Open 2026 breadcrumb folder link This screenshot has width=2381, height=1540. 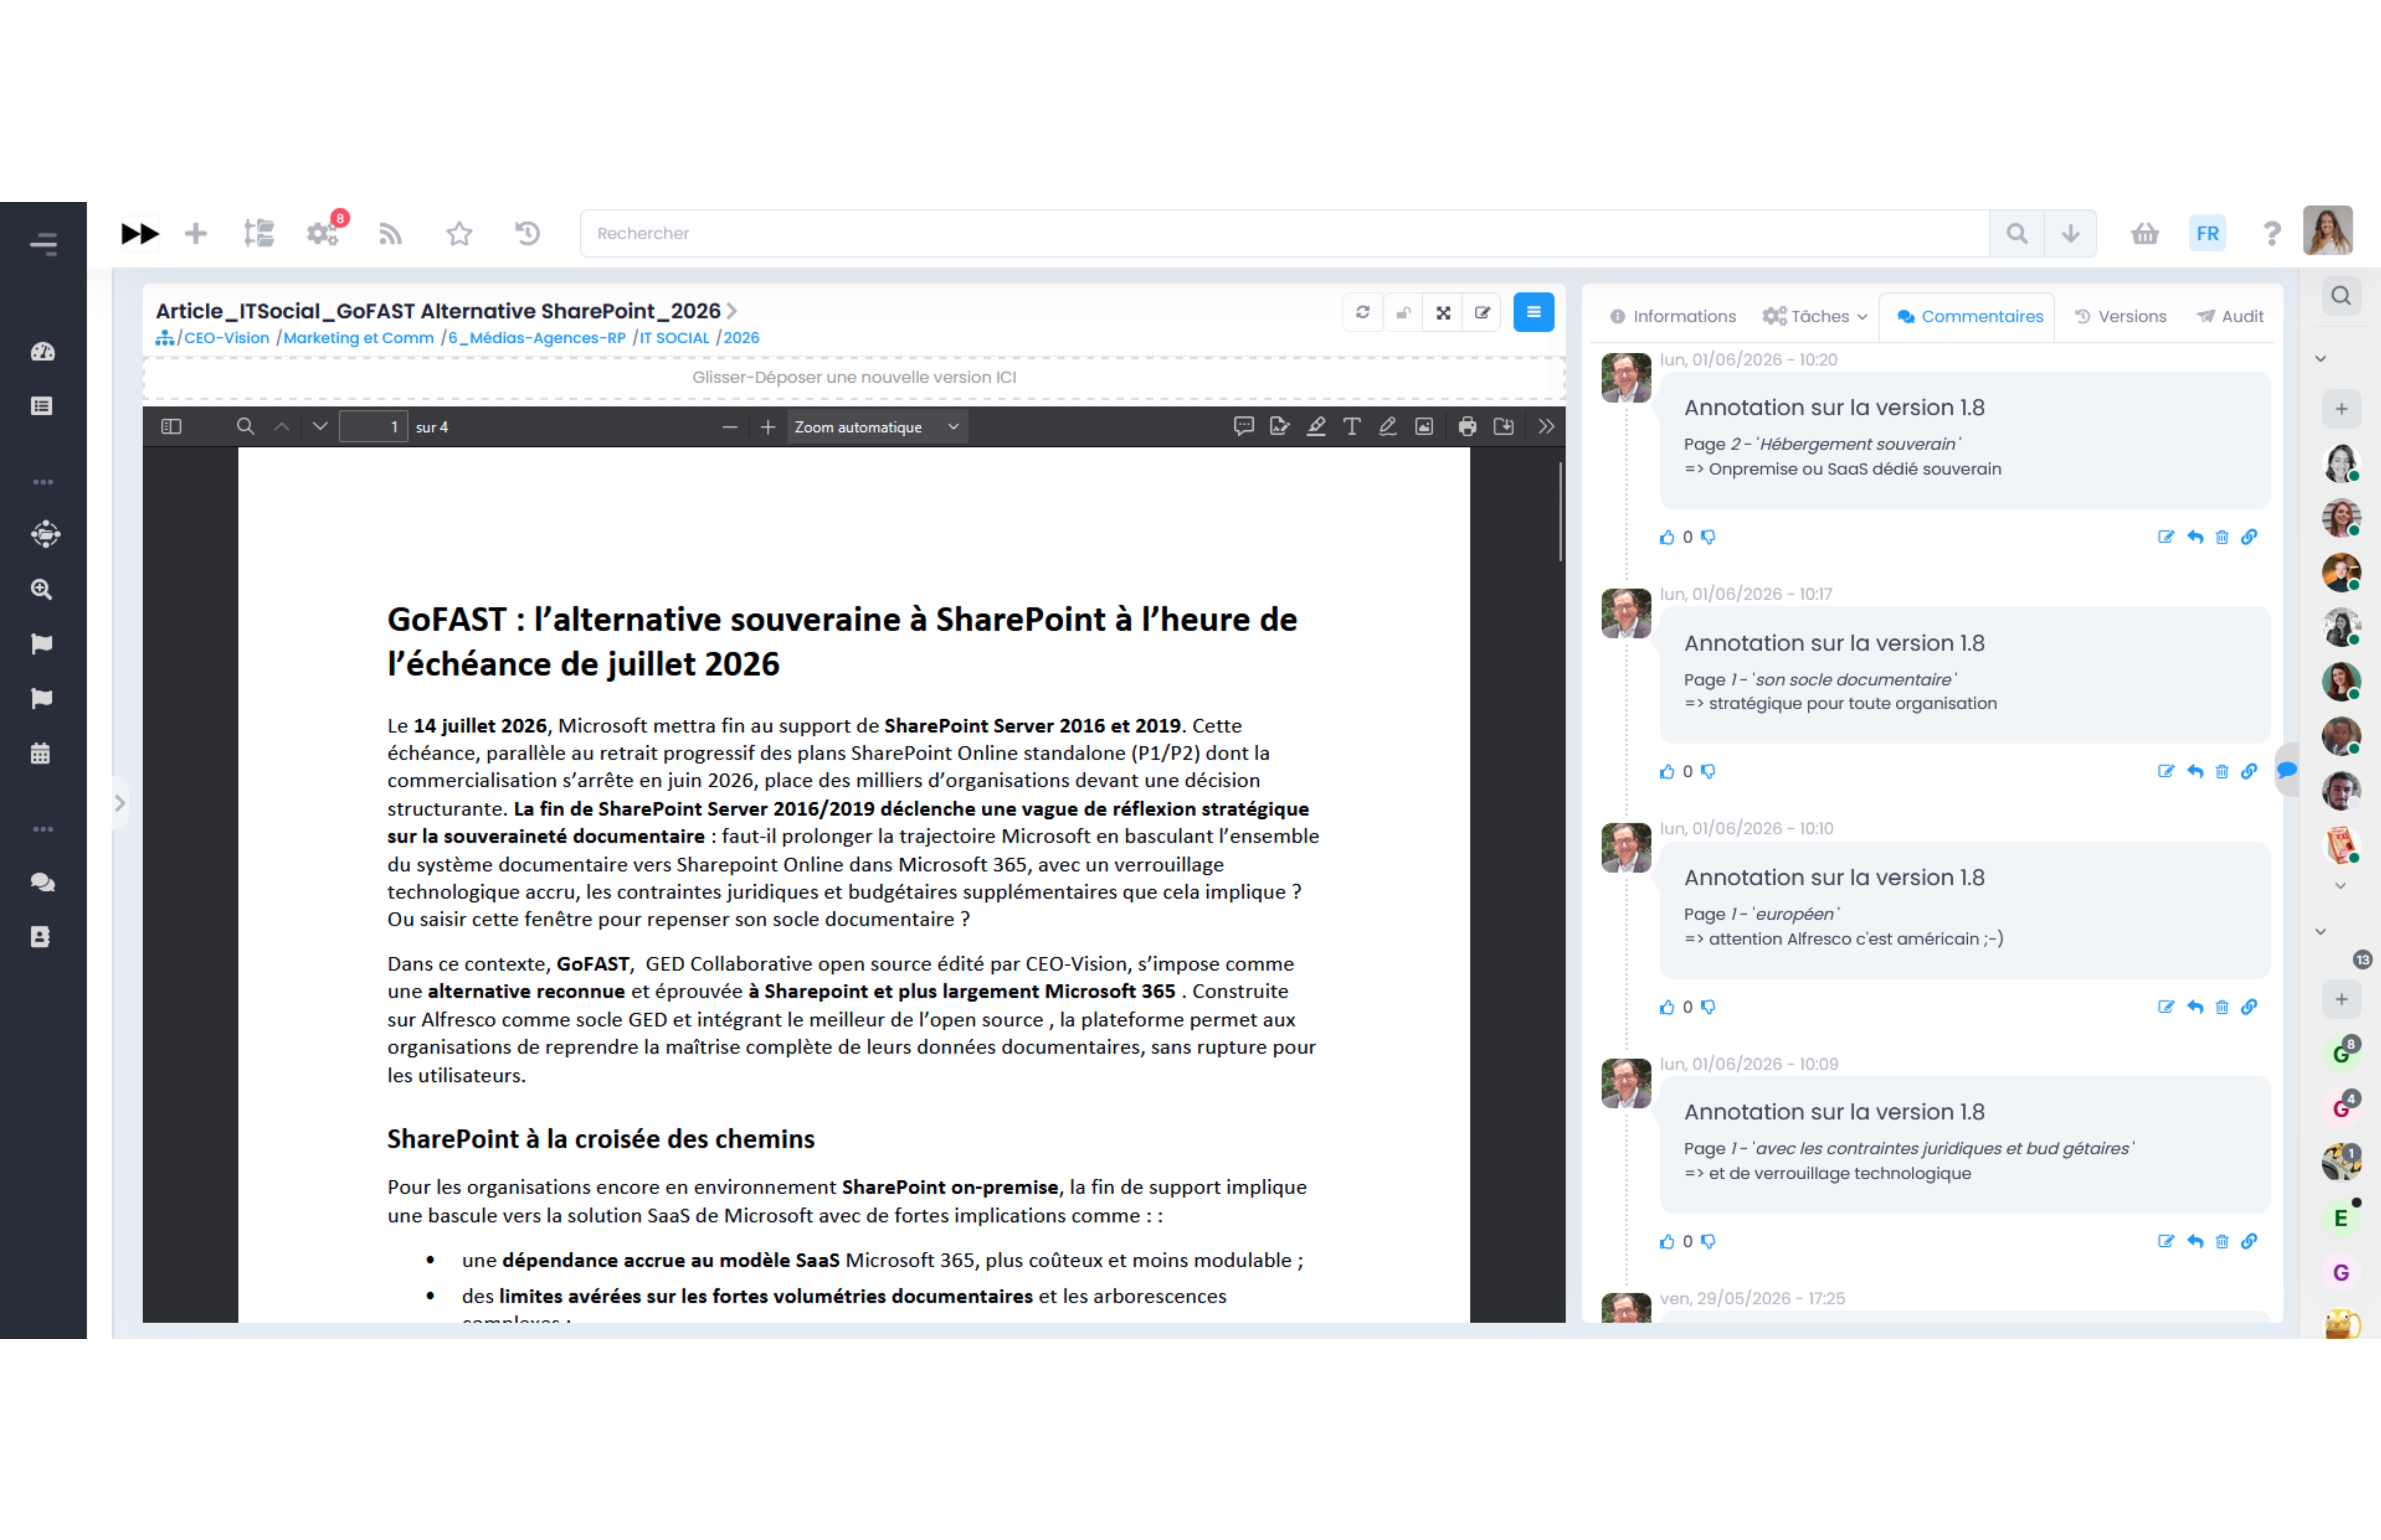point(741,338)
